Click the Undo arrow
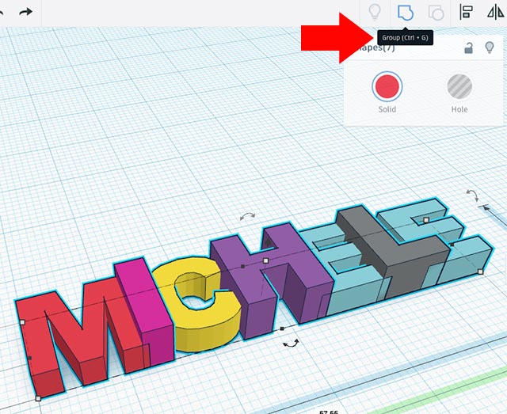Viewport: 507px width, 414px height. point(2,12)
